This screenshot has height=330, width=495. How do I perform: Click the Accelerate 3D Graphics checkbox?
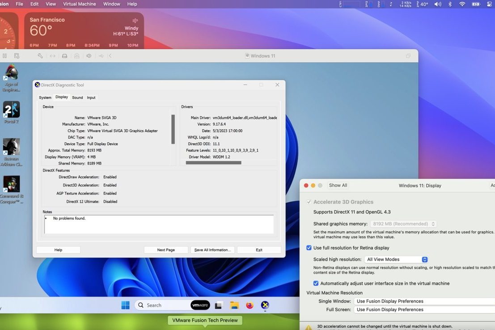(309, 202)
